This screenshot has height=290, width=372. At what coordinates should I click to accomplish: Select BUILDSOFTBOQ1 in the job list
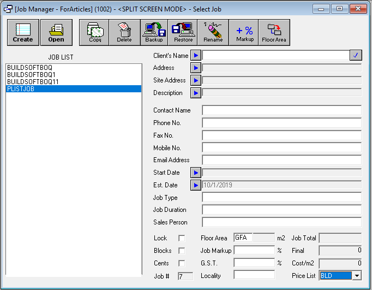click(32, 74)
